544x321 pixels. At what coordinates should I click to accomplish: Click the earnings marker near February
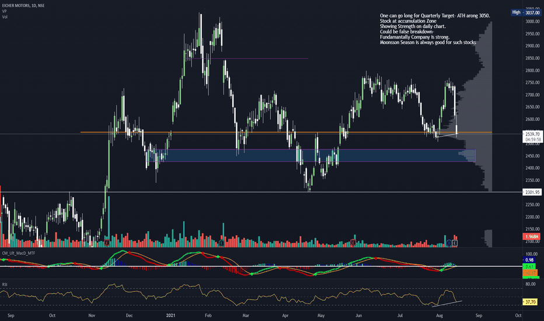(x=221, y=243)
